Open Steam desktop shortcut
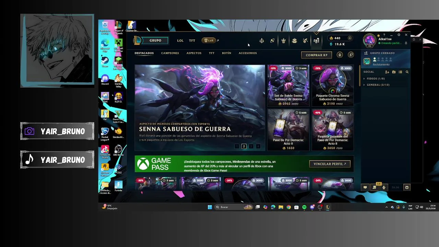 [x=105, y=61]
